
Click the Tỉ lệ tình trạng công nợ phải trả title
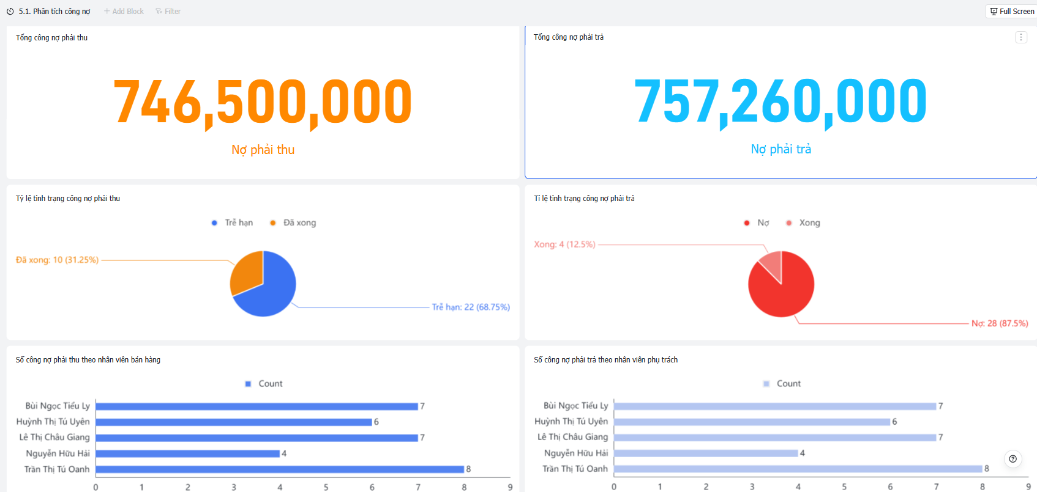click(584, 199)
